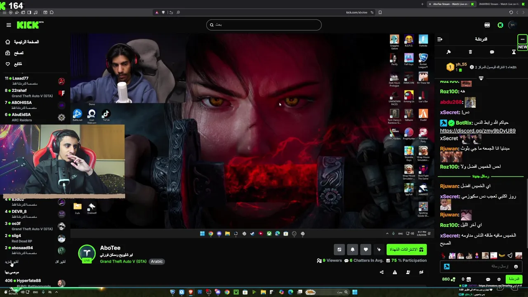Open the channel shop icon

tap(469, 279)
